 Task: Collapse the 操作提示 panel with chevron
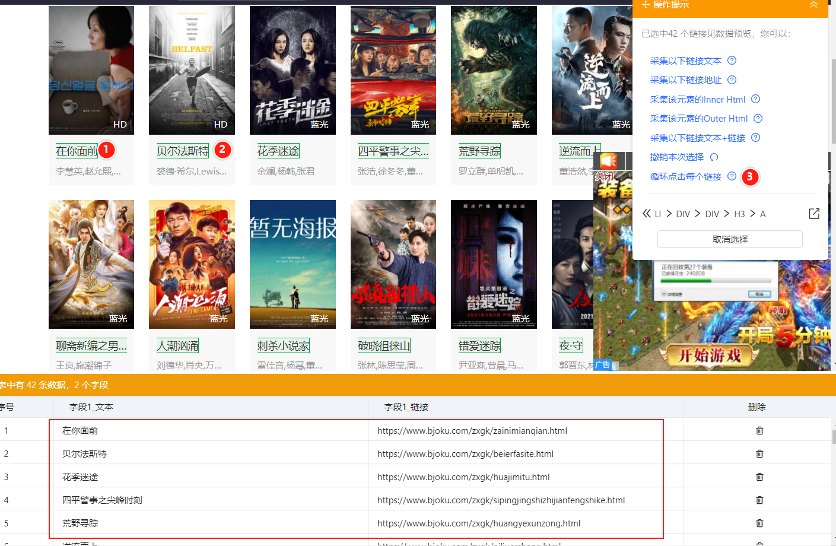pyautogui.click(x=813, y=5)
